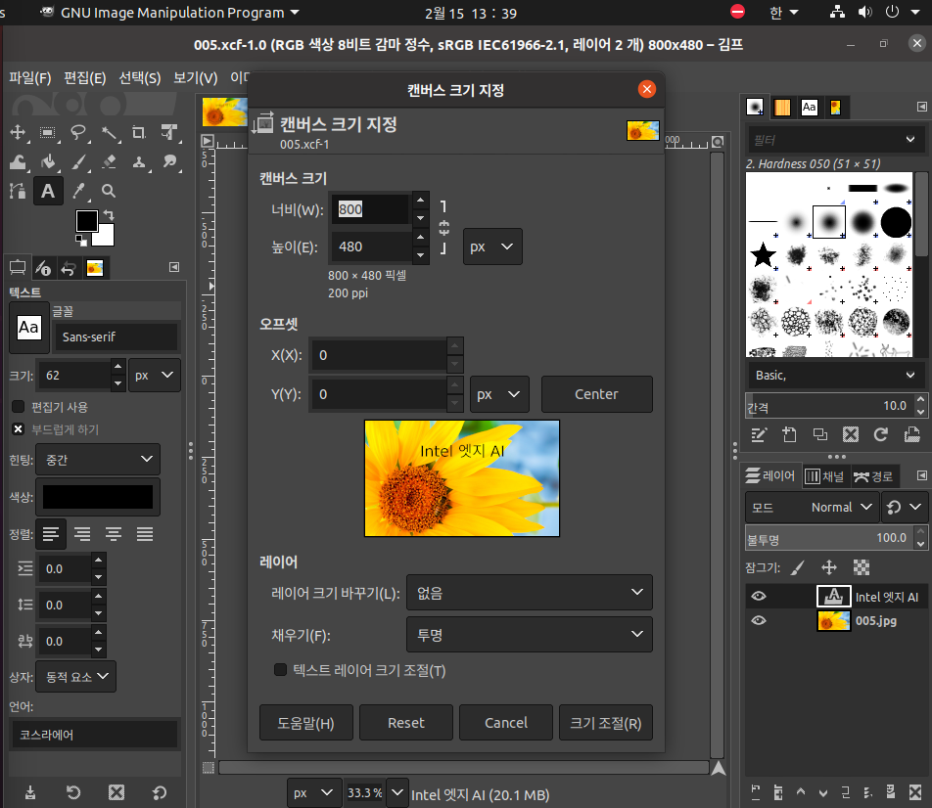Open 보기 menu
The width and height of the screenshot is (932, 808).
point(195,78)
